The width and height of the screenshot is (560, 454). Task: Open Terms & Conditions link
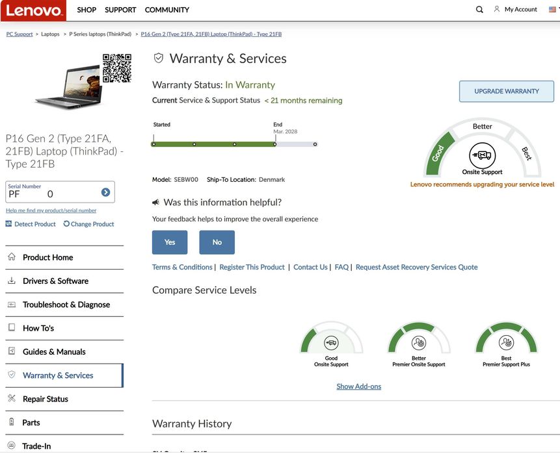coord(182,267)
